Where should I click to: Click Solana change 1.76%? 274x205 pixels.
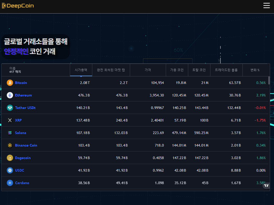[261, 133]
